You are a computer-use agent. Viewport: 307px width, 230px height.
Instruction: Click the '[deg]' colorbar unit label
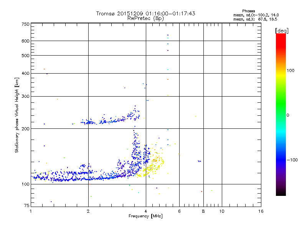tap(282, 31)
